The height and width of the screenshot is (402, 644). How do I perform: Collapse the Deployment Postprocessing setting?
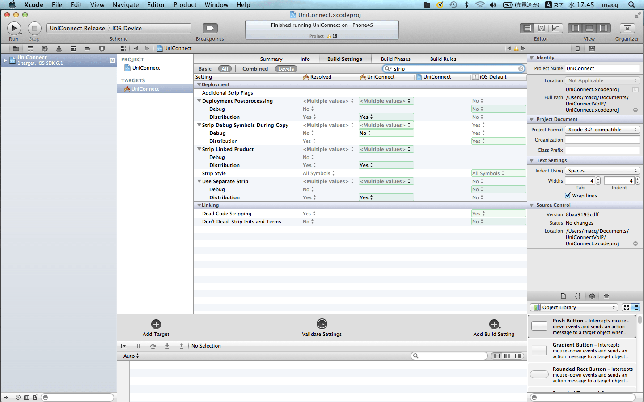click(x=199, y=101)
